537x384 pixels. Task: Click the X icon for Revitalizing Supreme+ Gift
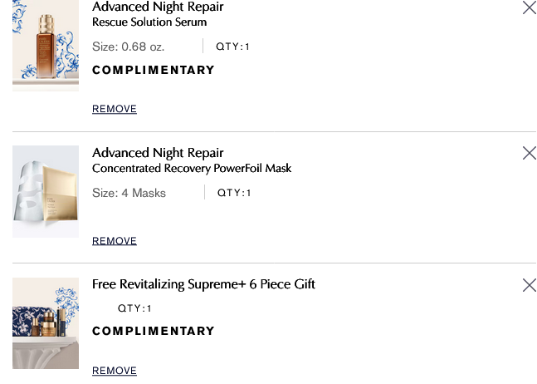(529, 285)
